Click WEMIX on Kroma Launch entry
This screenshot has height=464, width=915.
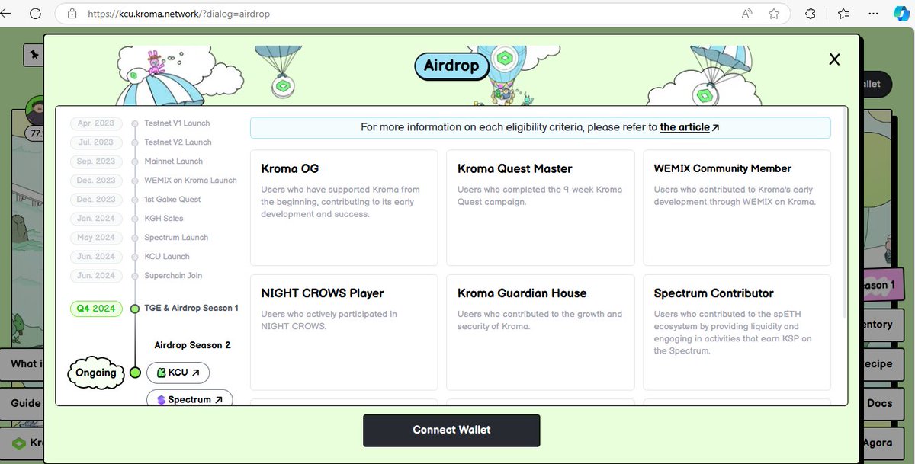tap(191, 181)
